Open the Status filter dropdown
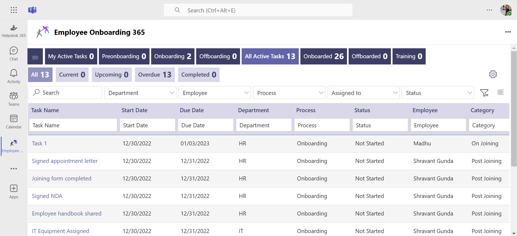The image size is (517, 236). (x=438, y=93)
